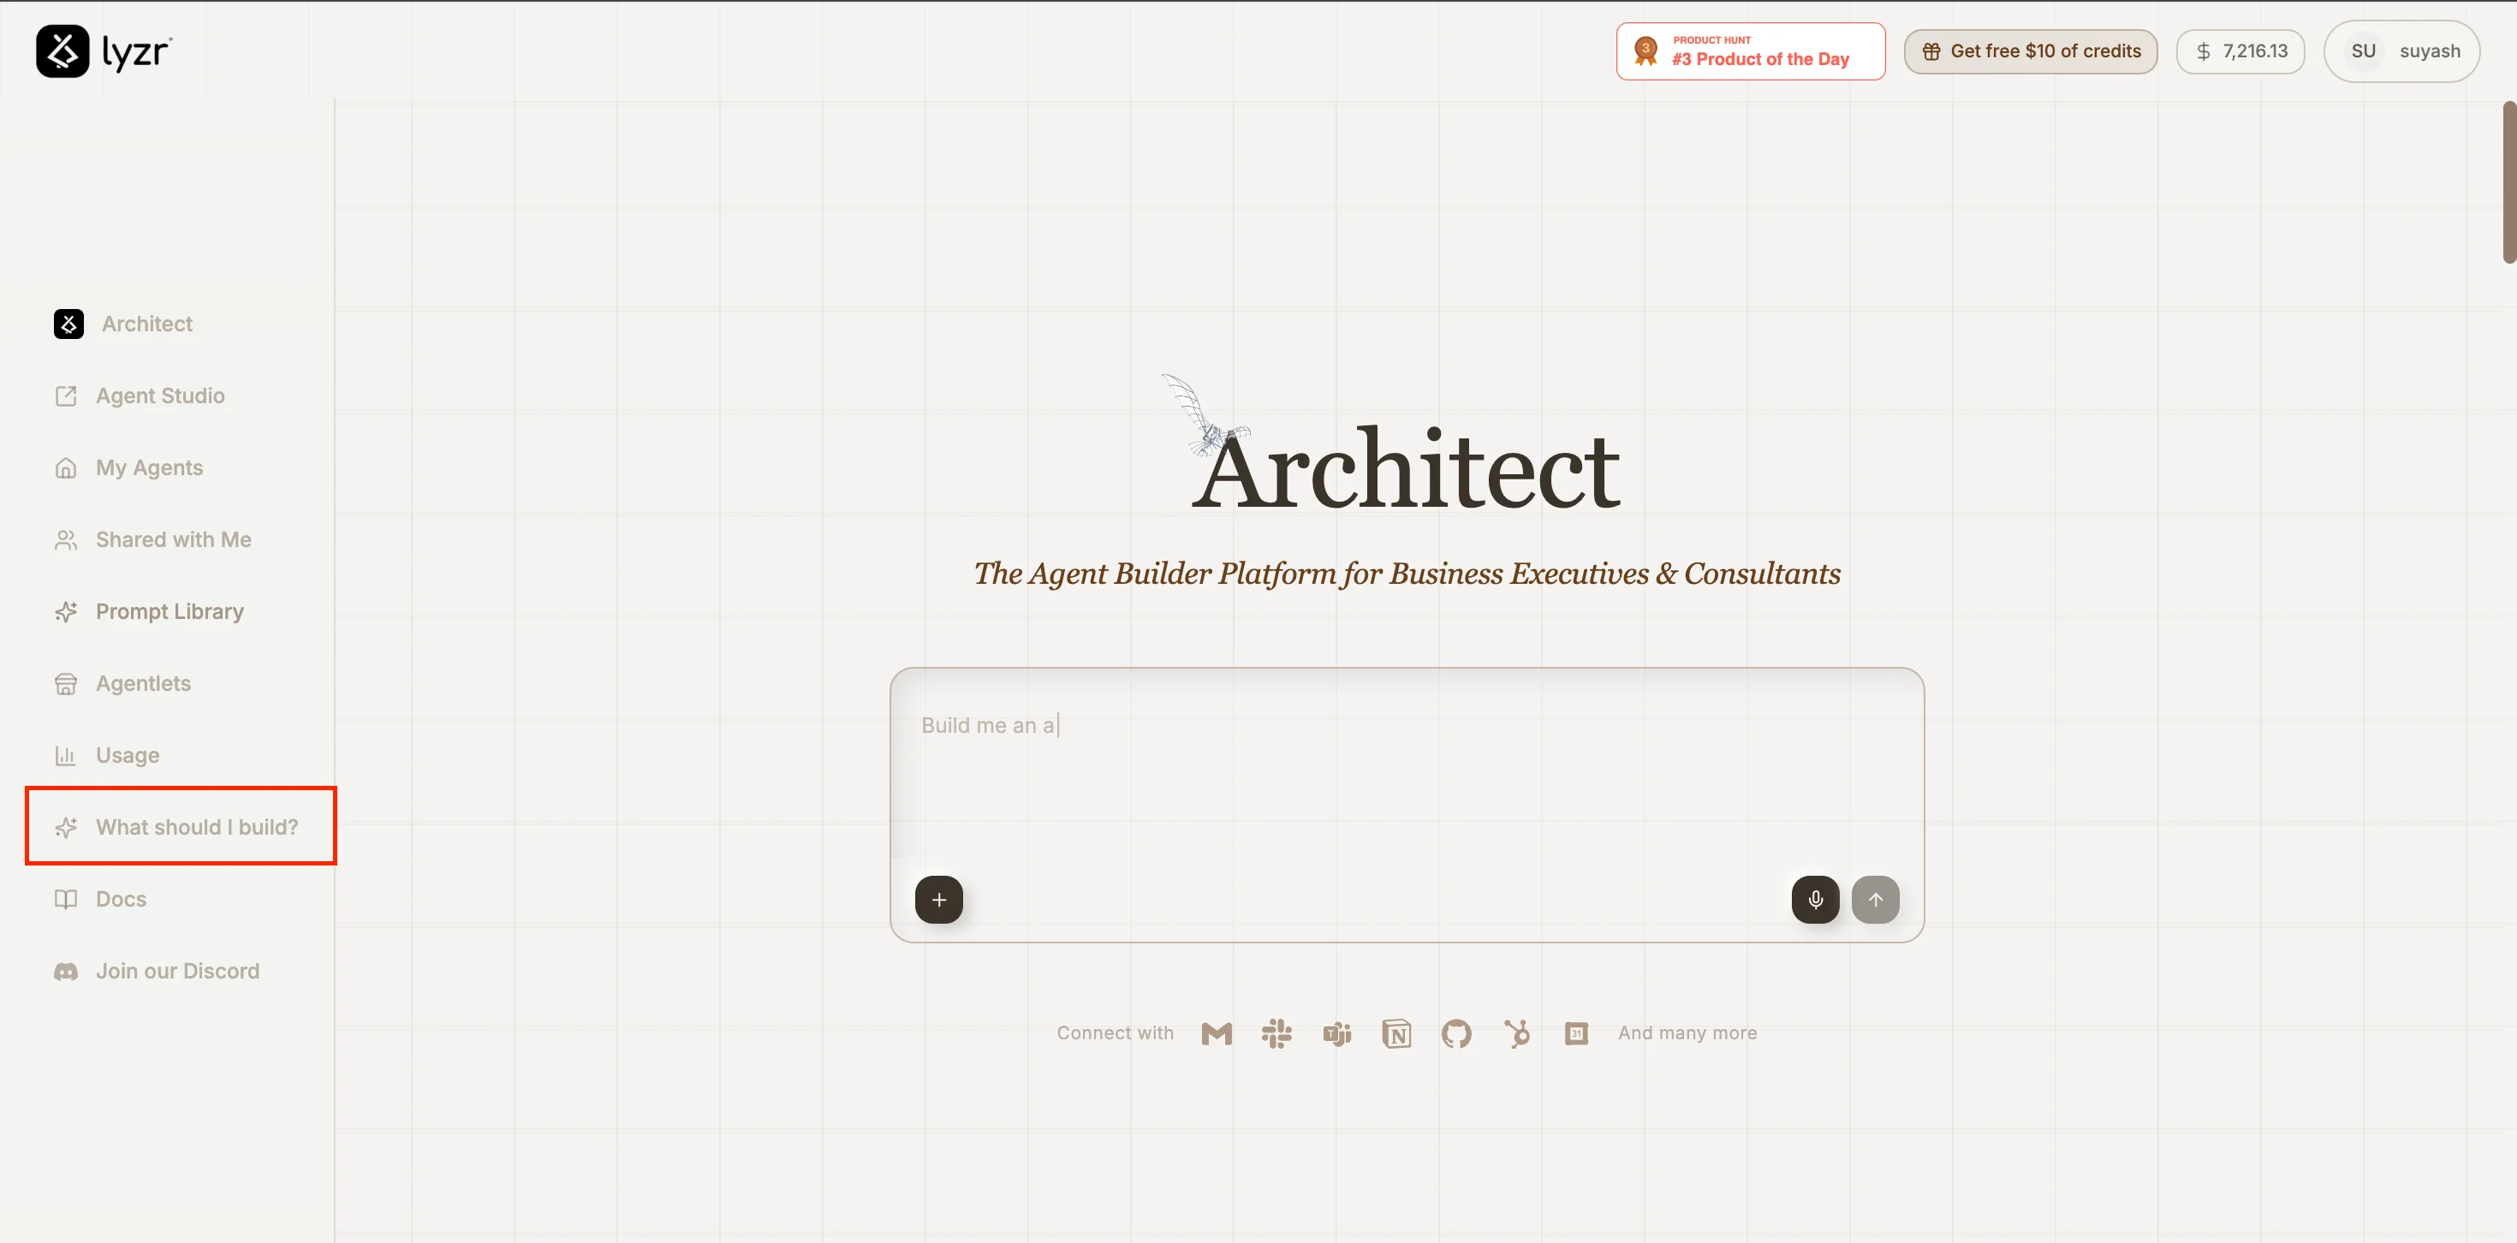Viewport: 2517px width, 1243px height.
Task: Click the gift icon in credits button
Action: click(x=1931, y=51)
